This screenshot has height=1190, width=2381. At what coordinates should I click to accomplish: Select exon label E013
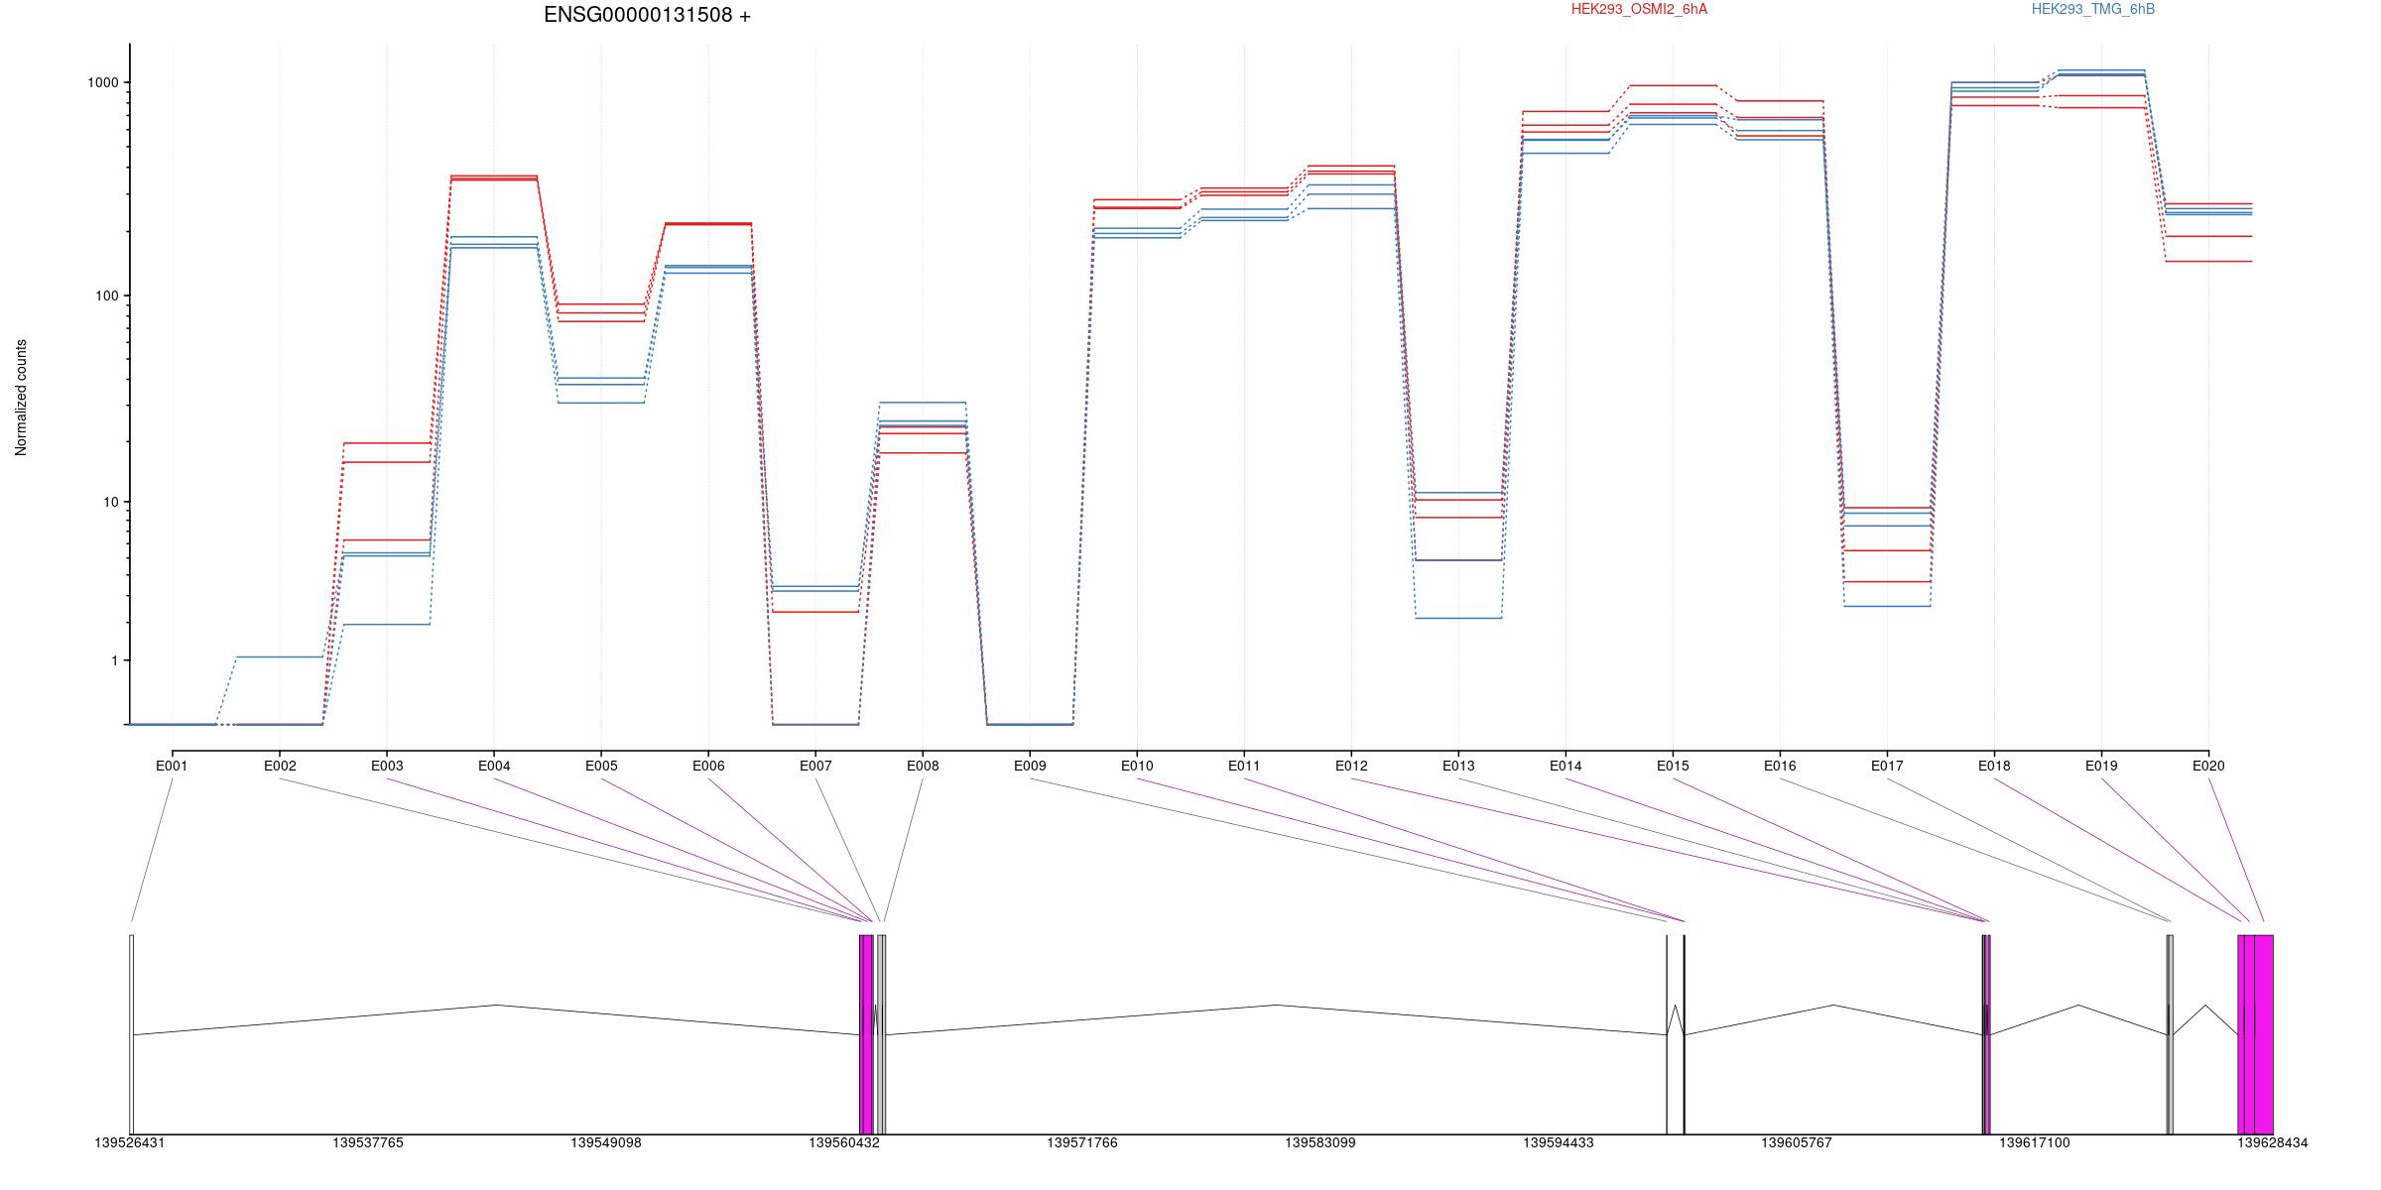[x=1458, y=766]
